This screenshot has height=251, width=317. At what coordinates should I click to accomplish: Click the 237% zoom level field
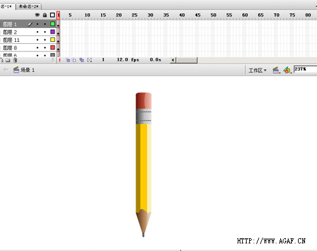coord(305,69)
